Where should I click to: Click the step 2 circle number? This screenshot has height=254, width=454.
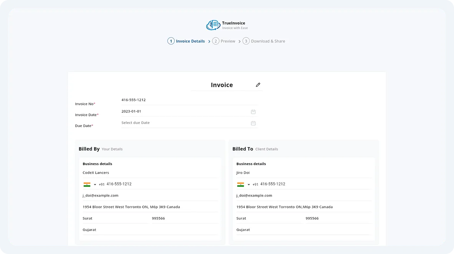[x=216, y=41]
